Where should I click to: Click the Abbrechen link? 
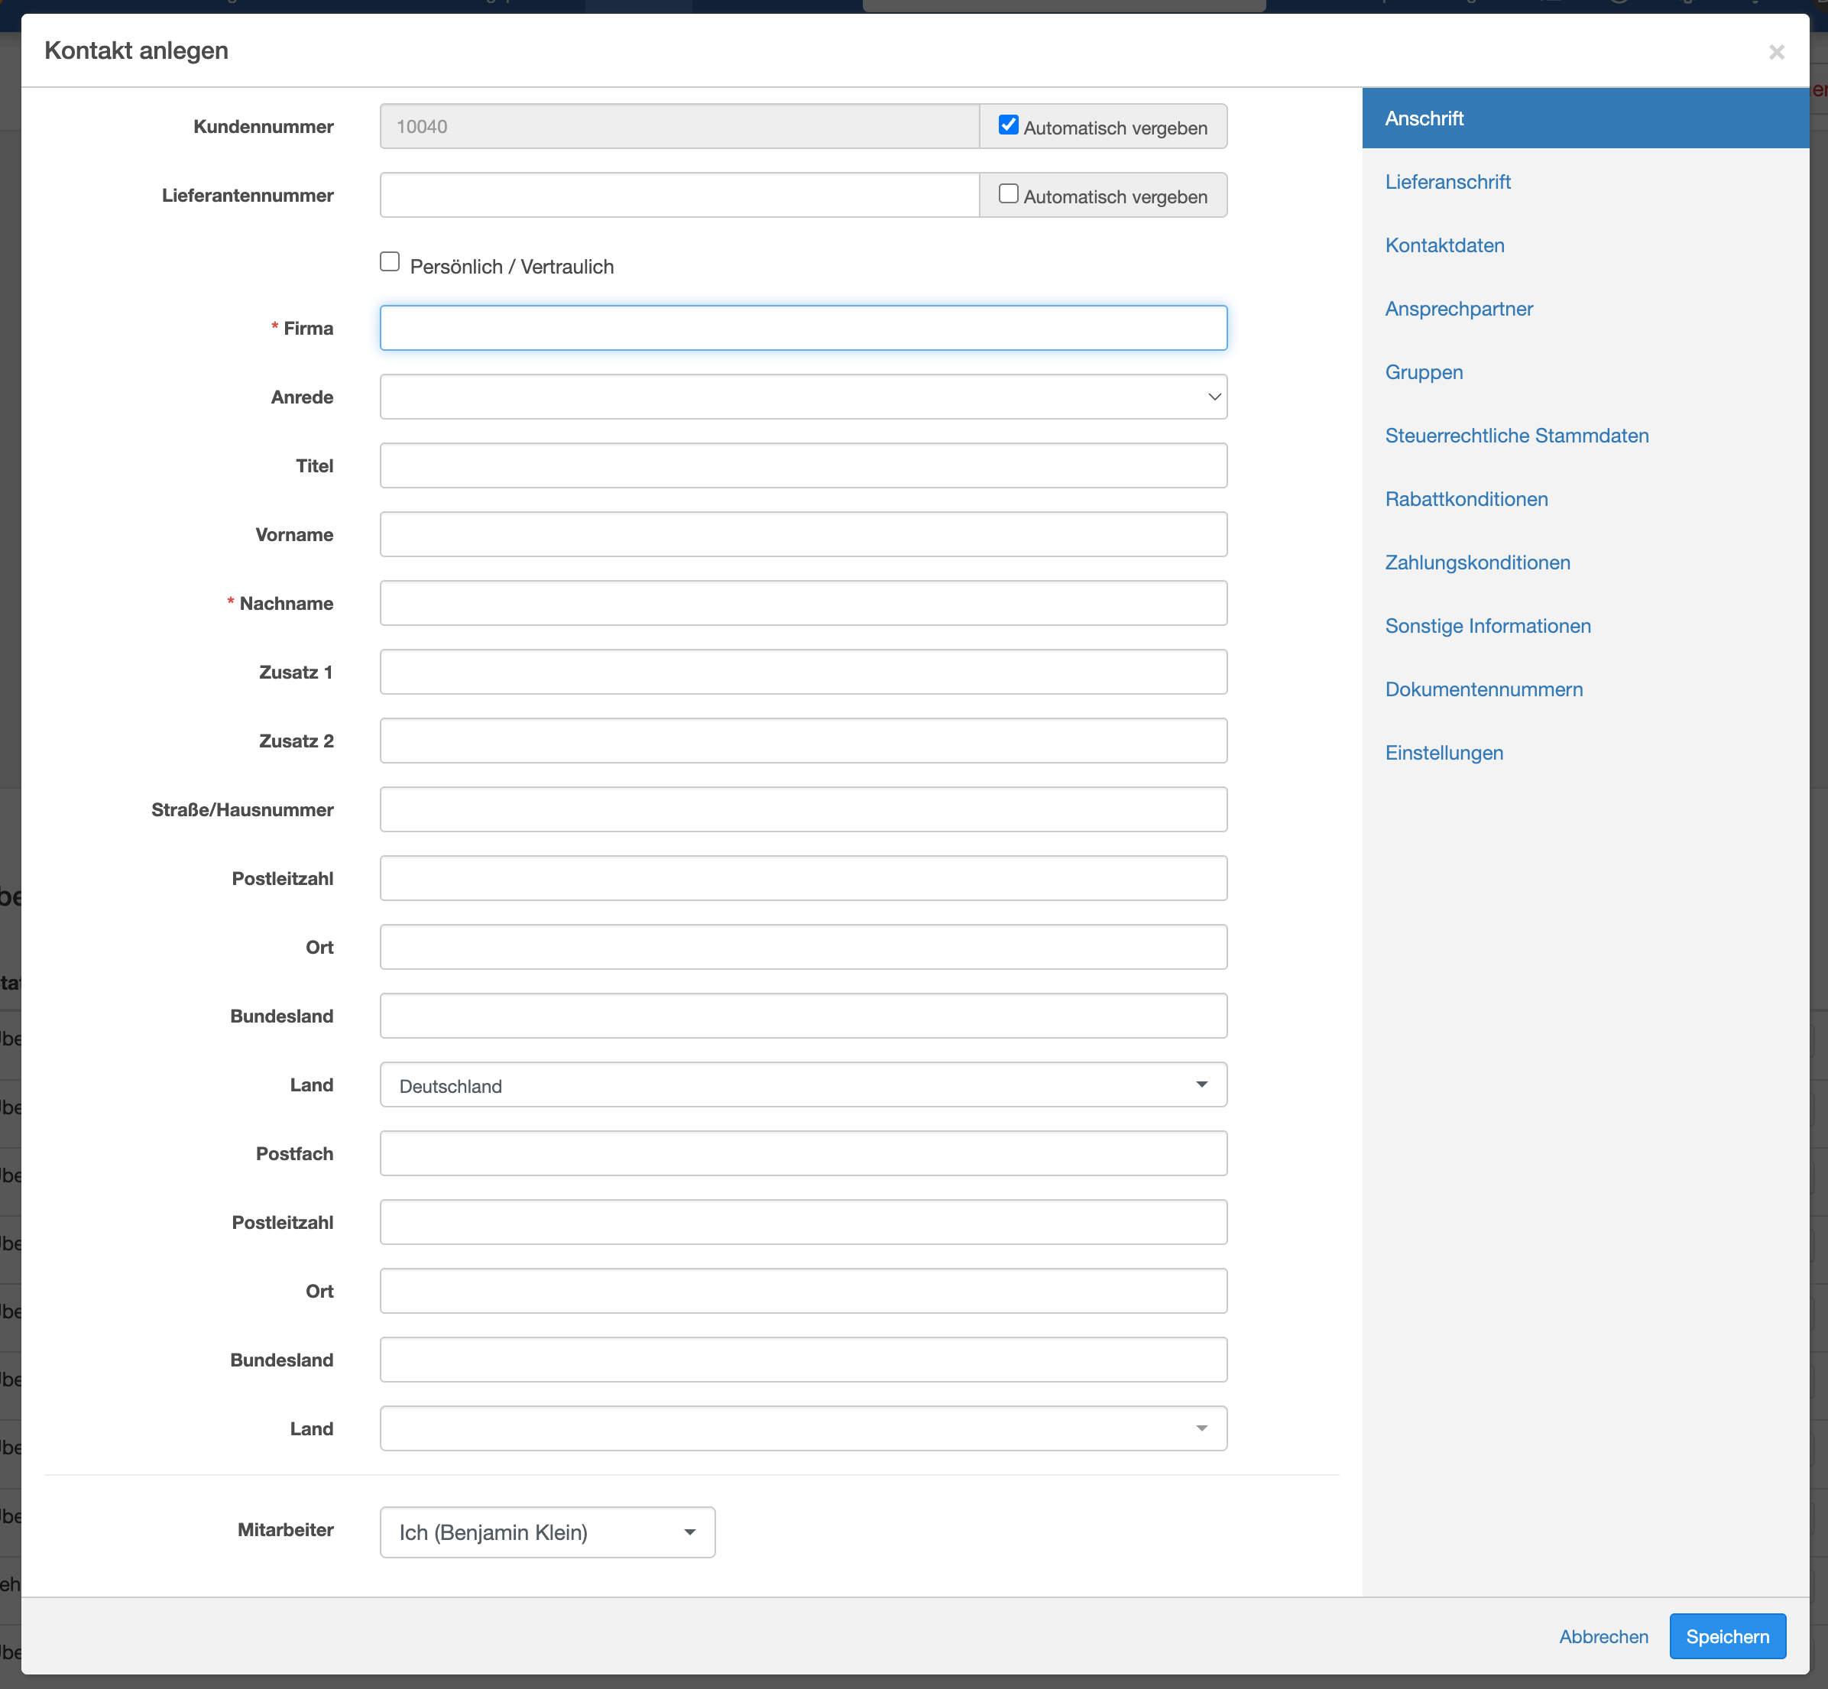click(1603, 1637)
